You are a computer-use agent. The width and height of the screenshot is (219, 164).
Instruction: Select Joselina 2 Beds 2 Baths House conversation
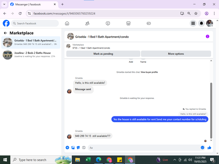[x=31, y=55]
